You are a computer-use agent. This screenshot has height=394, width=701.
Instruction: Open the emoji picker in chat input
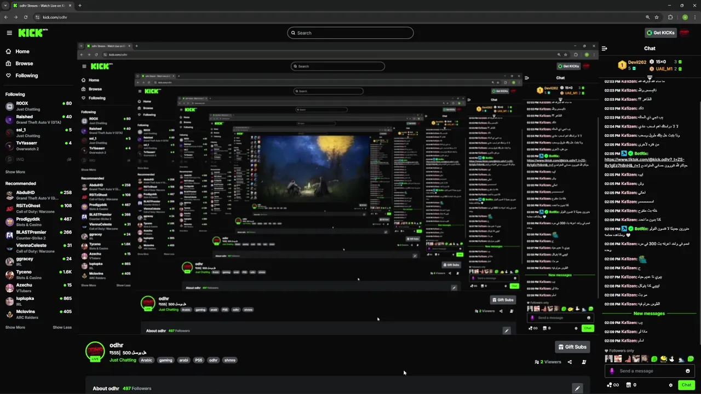pos(688,371)
